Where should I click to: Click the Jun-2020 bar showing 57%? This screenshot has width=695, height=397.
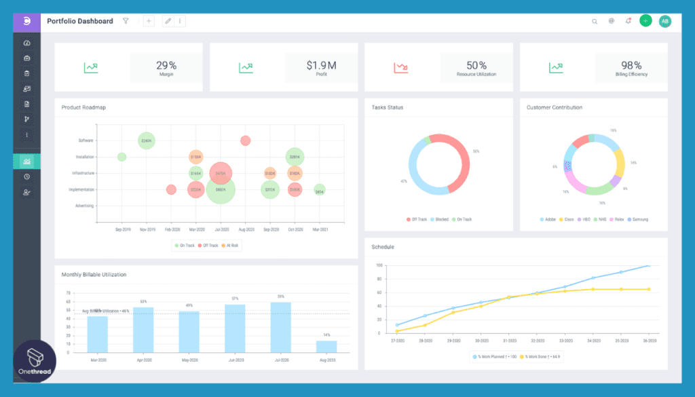click(235, 328)
